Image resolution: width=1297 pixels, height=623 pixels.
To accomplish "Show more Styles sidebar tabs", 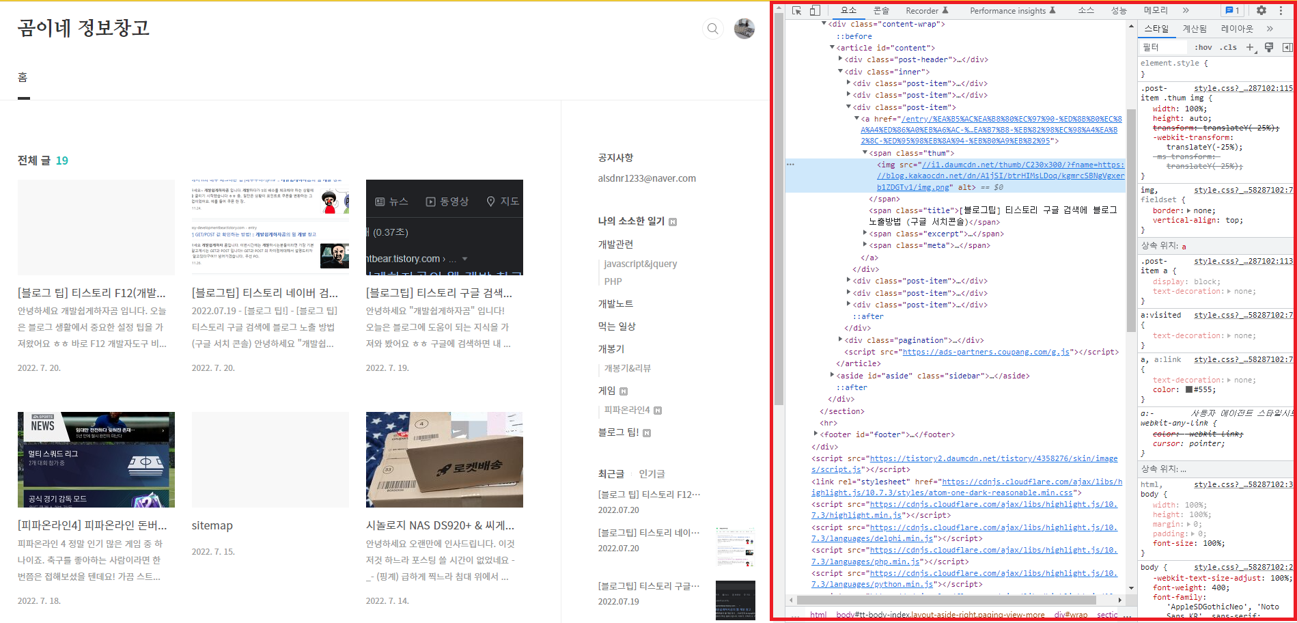I will click(1270, 29).
